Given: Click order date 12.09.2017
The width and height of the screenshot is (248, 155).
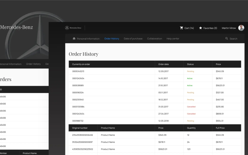Looking at the screenshot, I should point(163,71).
